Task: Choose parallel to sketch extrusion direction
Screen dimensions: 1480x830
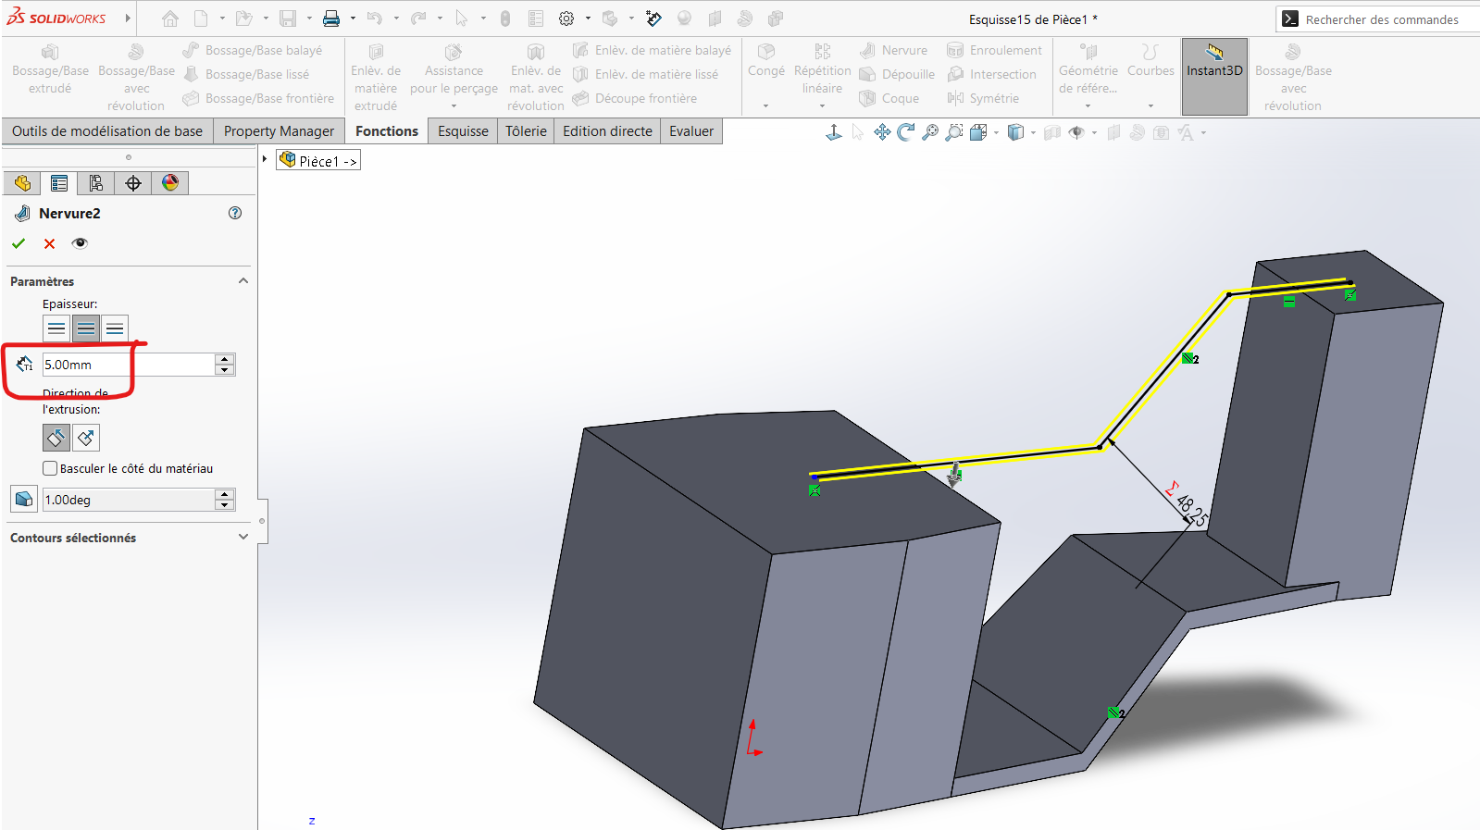Action: tap(56, 438)
